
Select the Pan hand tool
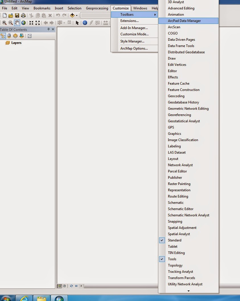pyautogui.click(x=17, y=23)
